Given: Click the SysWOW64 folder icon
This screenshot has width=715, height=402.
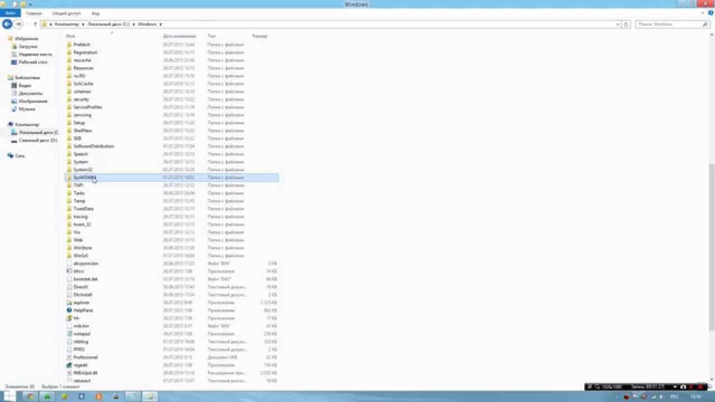Looking at the screenshot, I should point(69,178).
